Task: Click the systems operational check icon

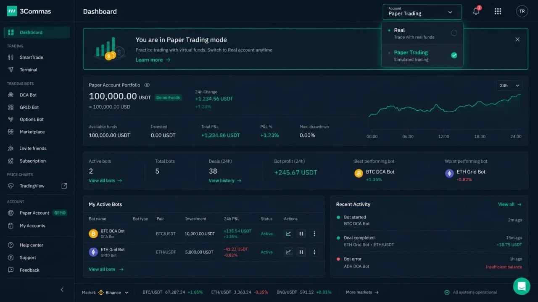Action: 447,292
